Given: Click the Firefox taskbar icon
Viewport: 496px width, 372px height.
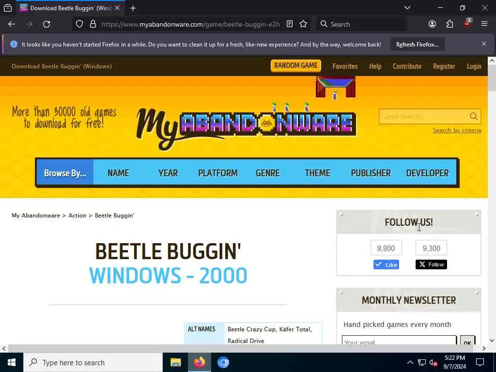Looking at the screenshot, I should (x=199, y=362).
